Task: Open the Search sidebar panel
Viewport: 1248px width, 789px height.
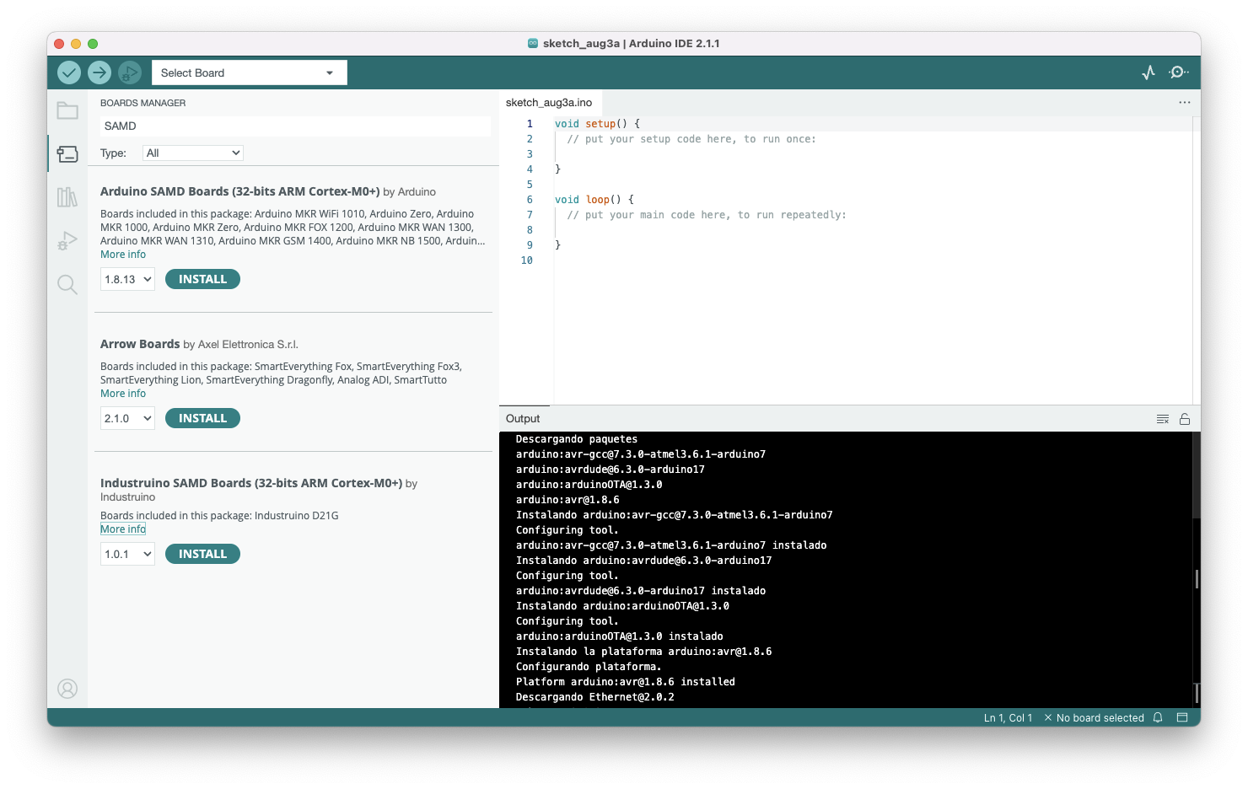Action: coord(67,285)
